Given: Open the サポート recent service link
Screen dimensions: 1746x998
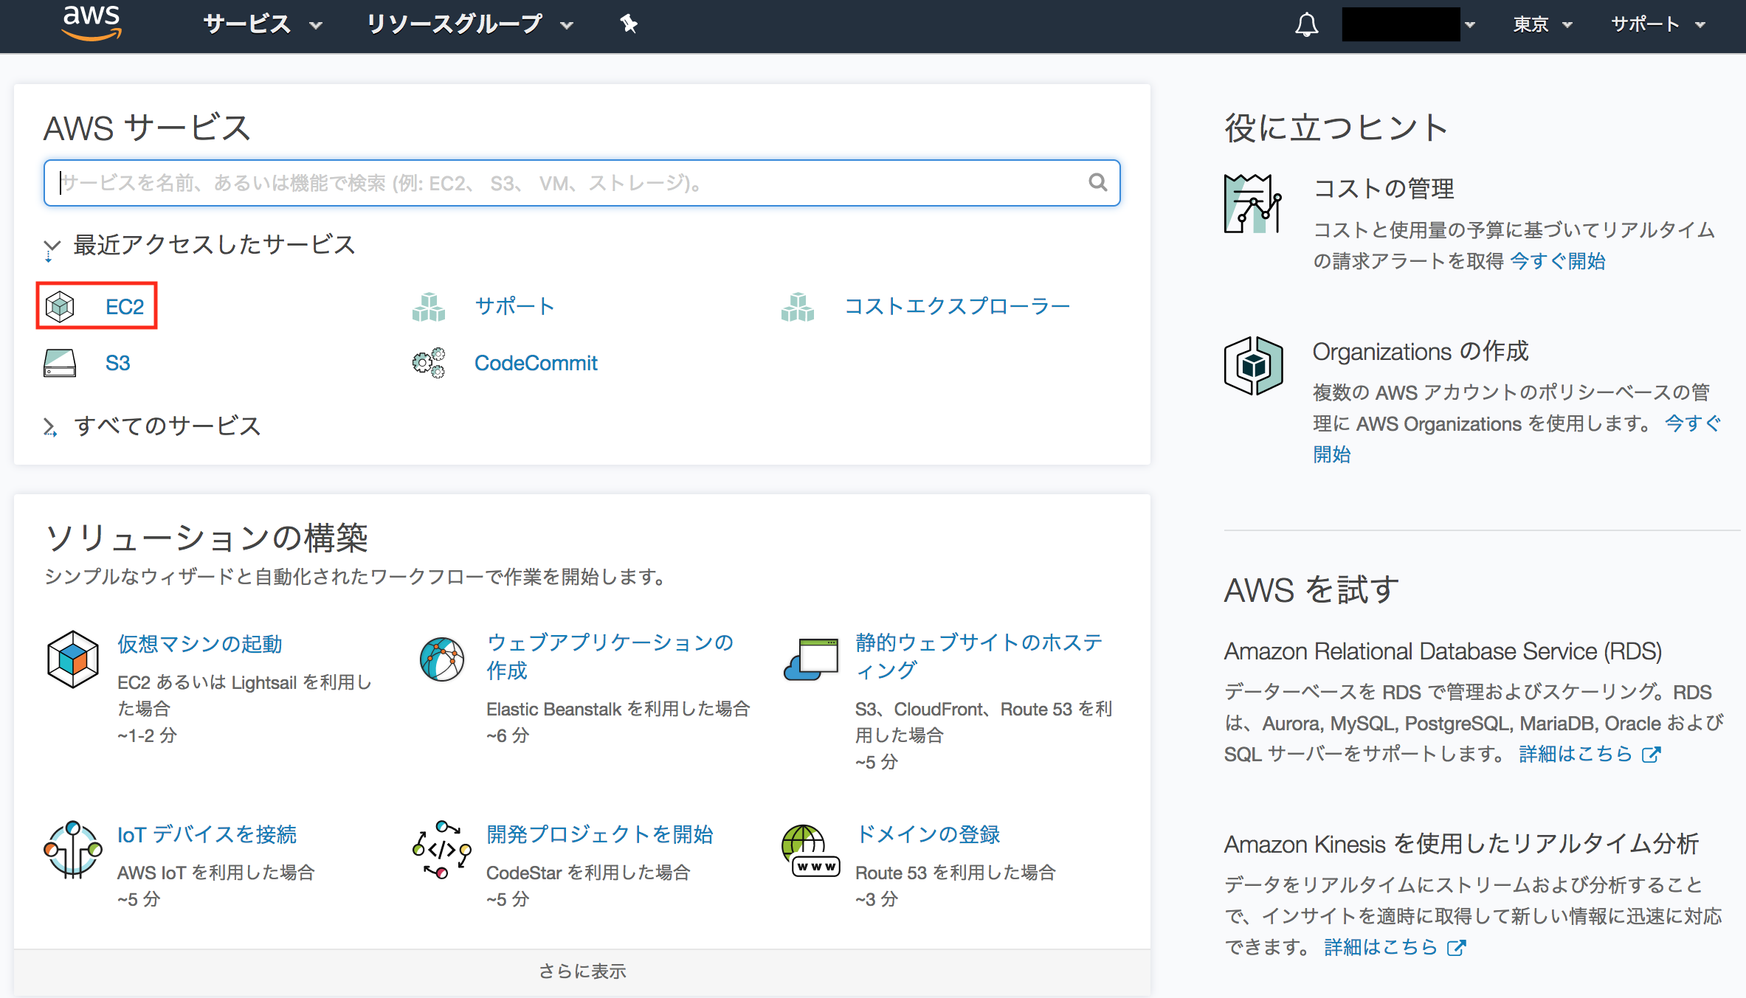Looking at the screenshot, I should click(514, 306).
